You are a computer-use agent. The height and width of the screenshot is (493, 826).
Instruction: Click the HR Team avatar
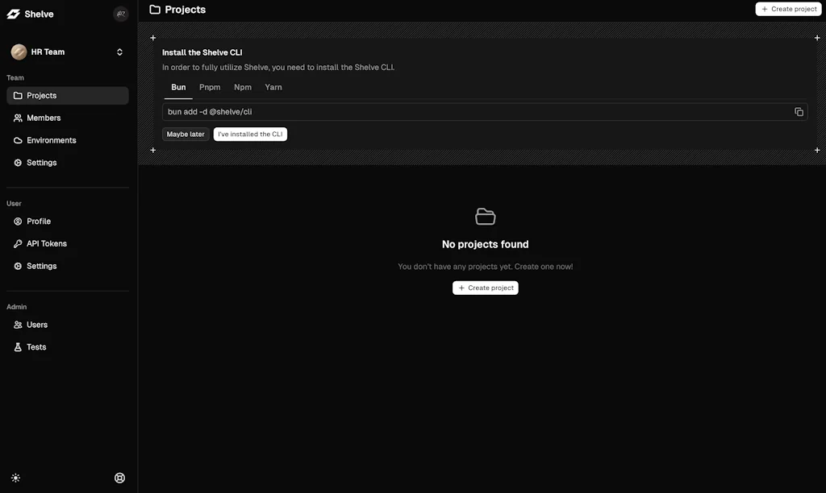pos(18,51)
